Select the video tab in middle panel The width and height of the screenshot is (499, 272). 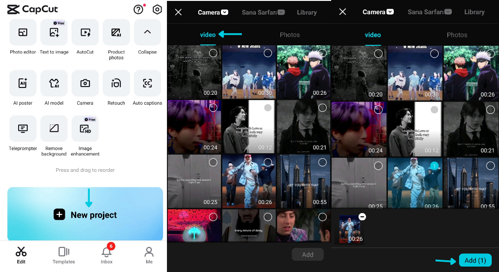(x=208, y=34)
